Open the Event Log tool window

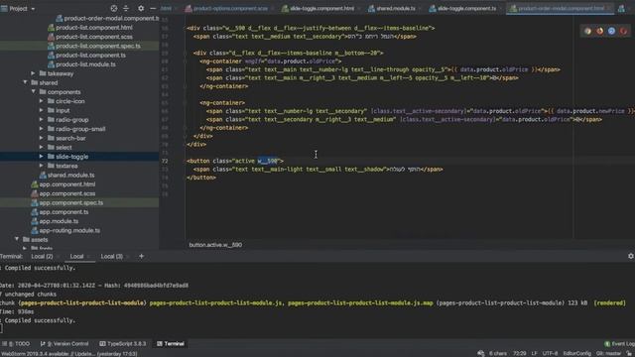coord(619,344)
